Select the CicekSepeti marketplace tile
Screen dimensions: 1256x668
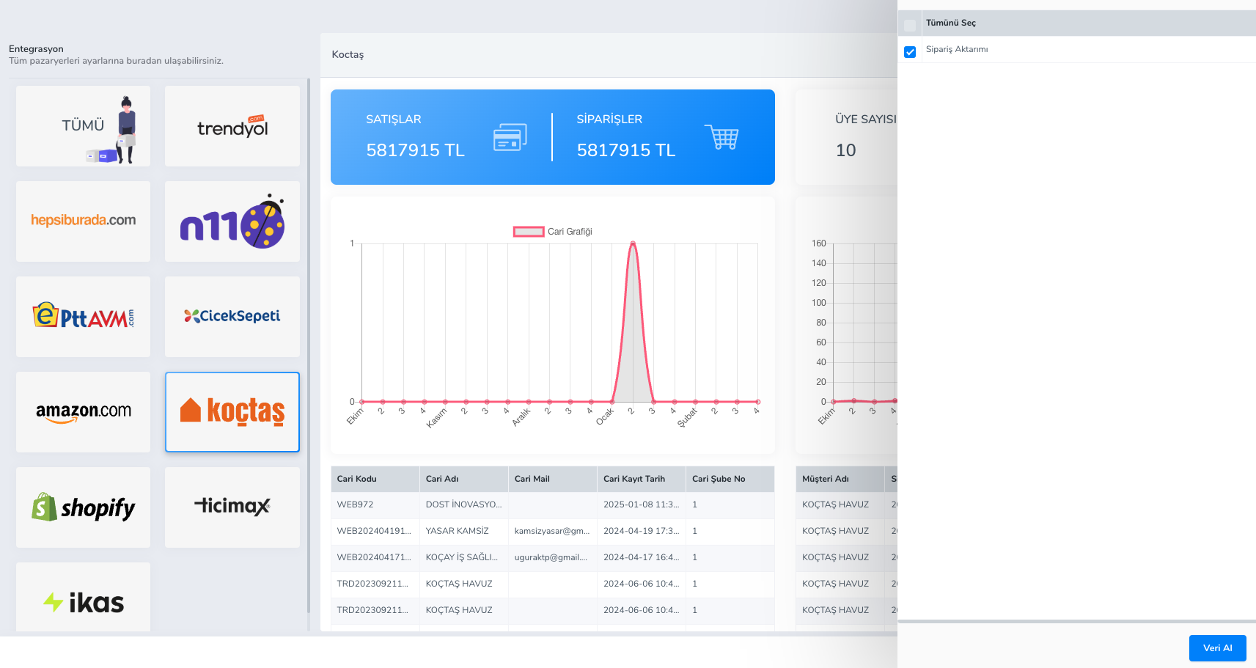coord(232,317)
